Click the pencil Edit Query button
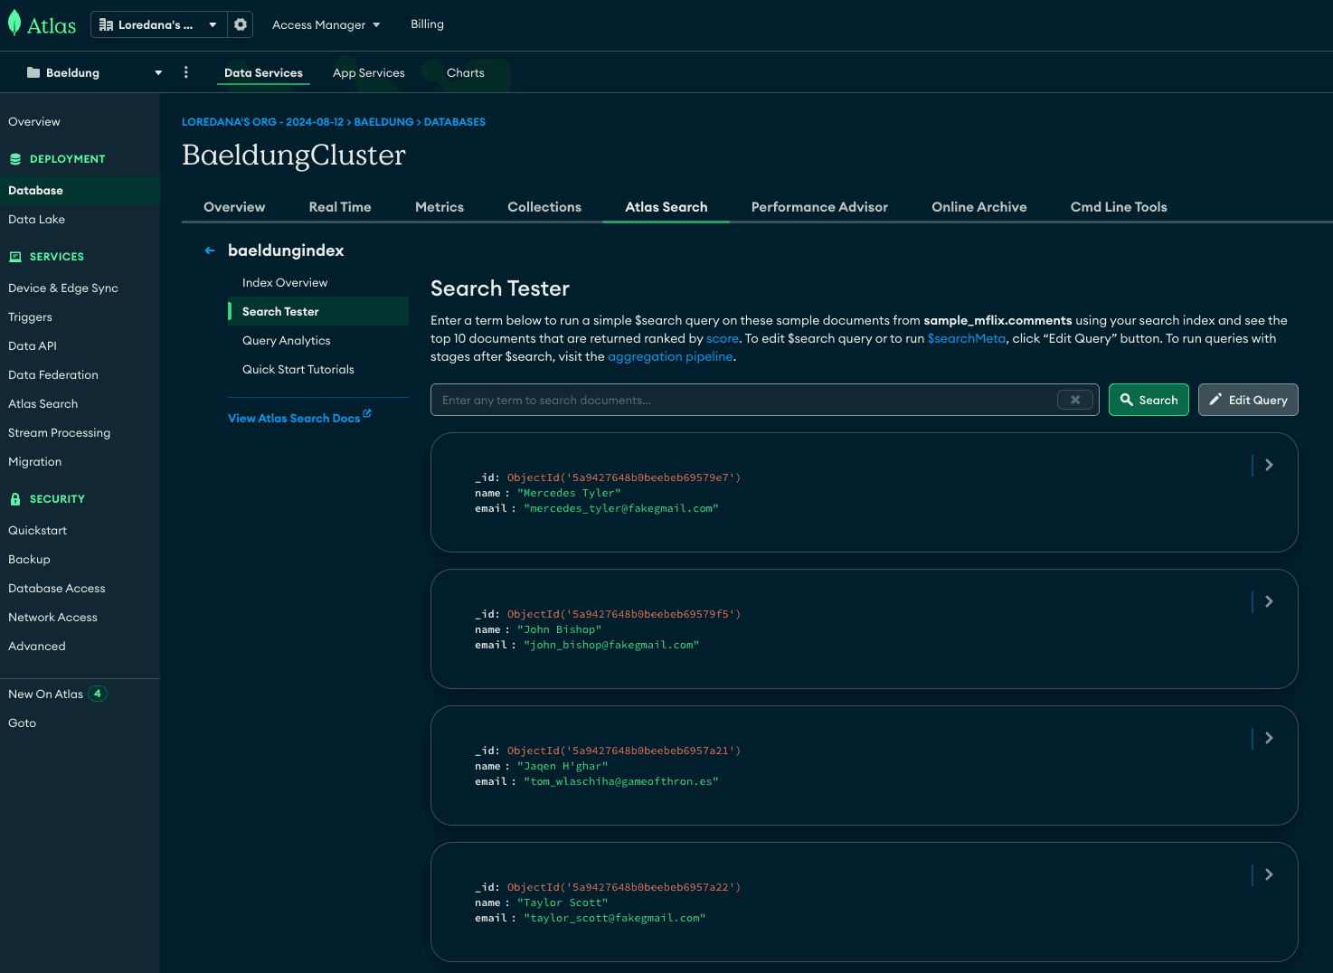Viewport: 1333px width, 973px height. (x=1248, y=400)
